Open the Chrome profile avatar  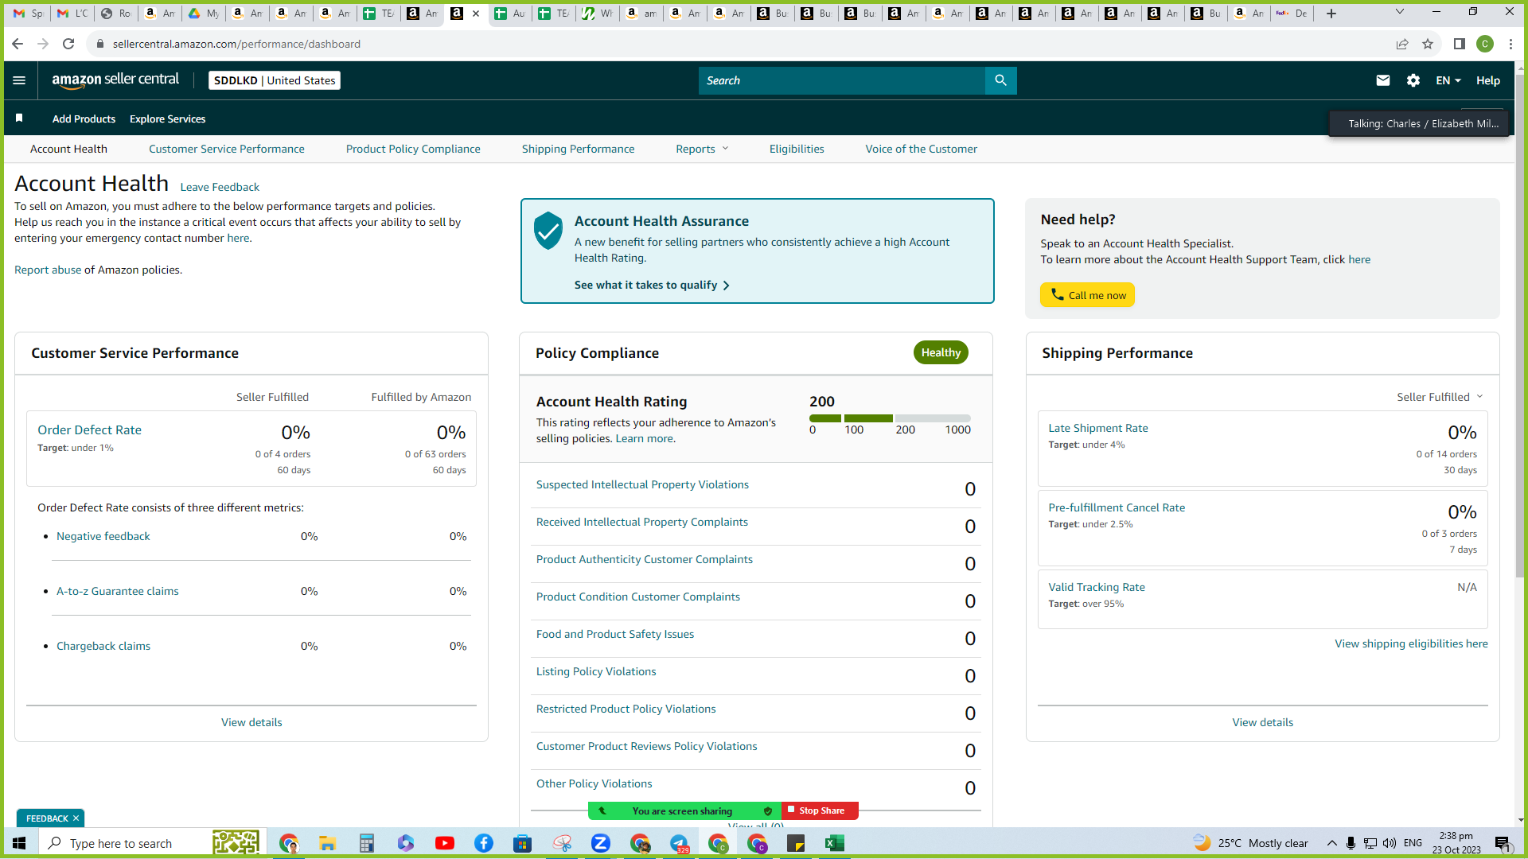[1485, 44]
